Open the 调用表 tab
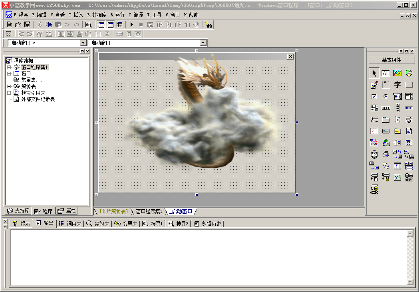The height and width of the screenshot is (292, 419). tap(70, 224)
